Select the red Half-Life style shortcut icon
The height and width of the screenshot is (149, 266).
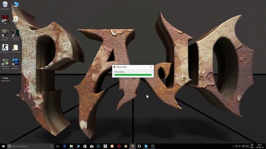pos(5,19)
